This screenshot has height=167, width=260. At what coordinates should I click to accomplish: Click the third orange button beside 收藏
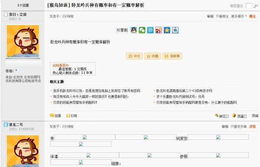click(172, 56)
